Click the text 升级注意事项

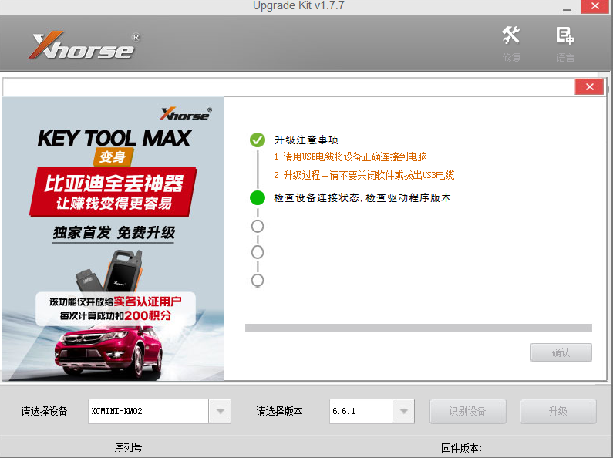tap(306, 140)
